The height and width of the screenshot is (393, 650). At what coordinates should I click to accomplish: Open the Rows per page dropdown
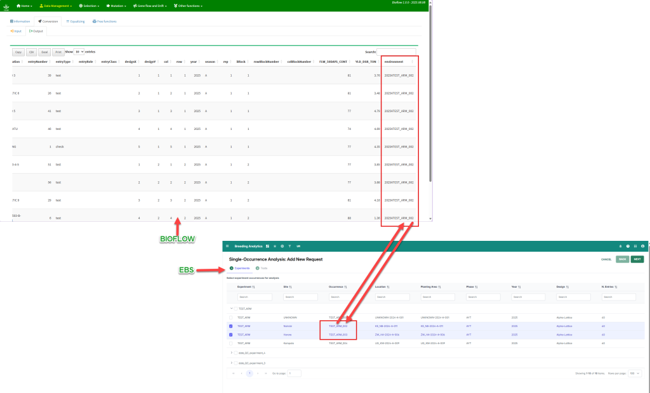635,373
